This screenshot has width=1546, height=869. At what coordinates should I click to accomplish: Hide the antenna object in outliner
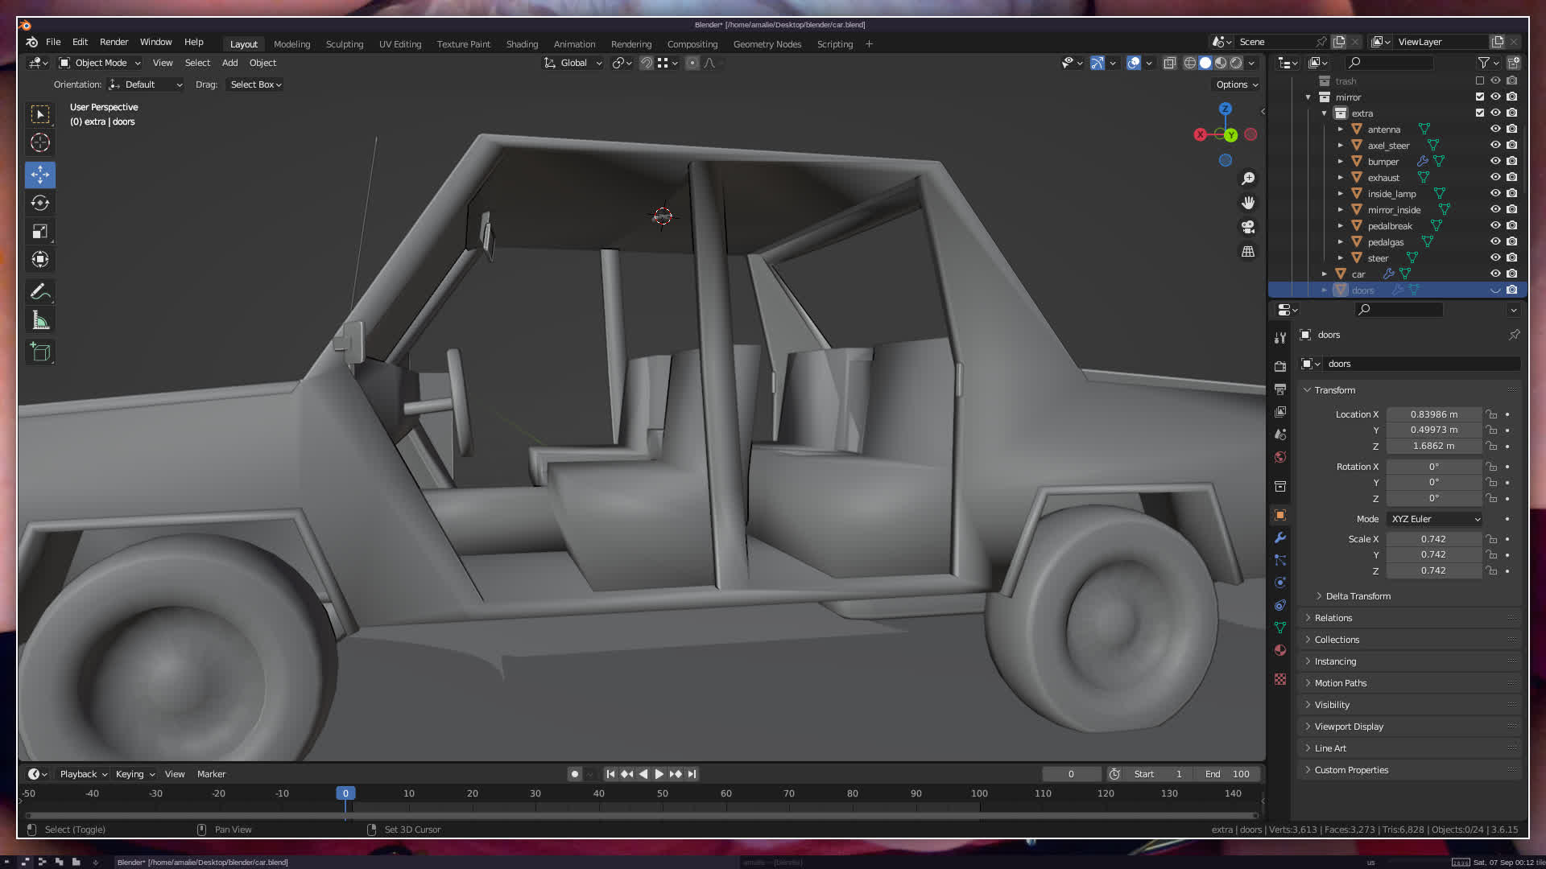click(1495, 129)
